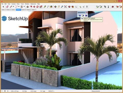Click the third AmbientOcclusion toolbar icon
This screenshot has width=123, height=93.
coord(86,15)
